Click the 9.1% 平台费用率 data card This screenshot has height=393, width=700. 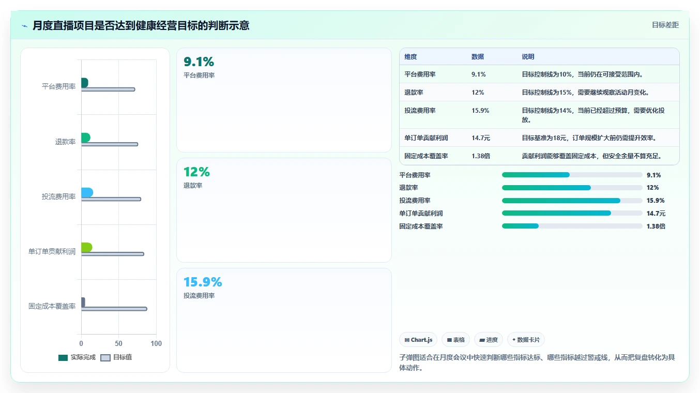[284, 100]
